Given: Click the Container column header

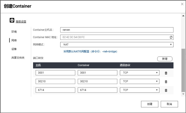Looking at the screenshot, I should pyautogui.click(x=83, y=65).
